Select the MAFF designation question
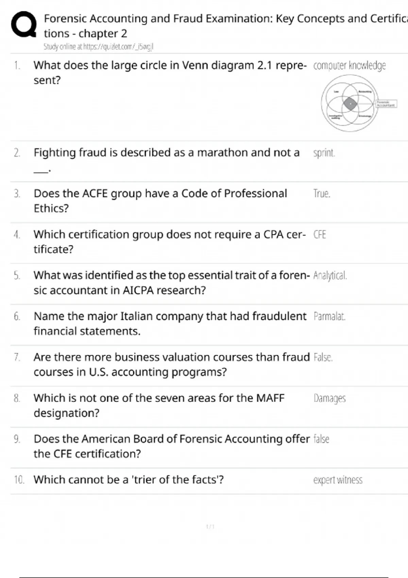 click(x=159, y=405)
